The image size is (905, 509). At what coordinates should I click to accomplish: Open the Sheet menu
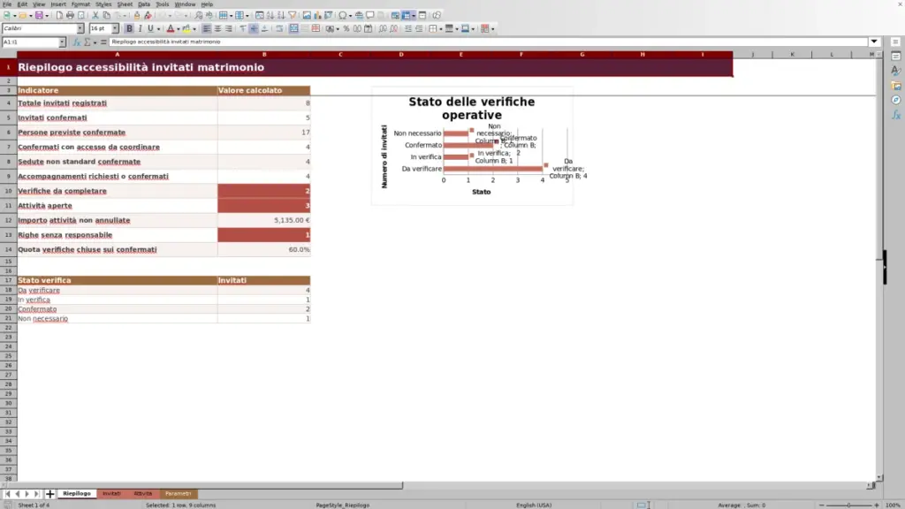tap(125, 4)
